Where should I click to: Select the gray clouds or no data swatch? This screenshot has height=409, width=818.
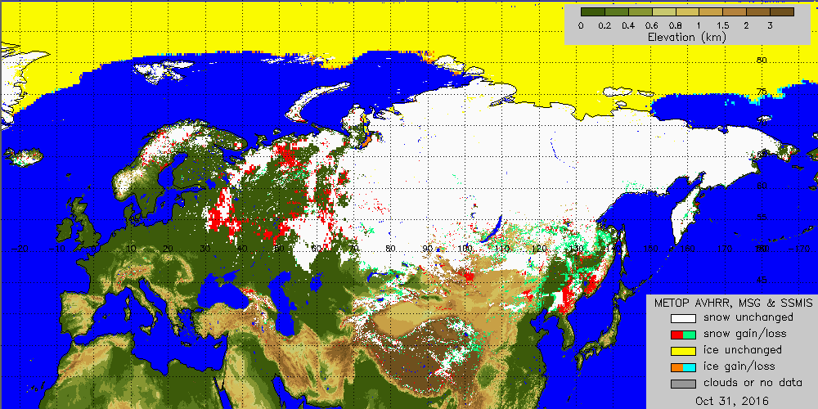[683, 384]
